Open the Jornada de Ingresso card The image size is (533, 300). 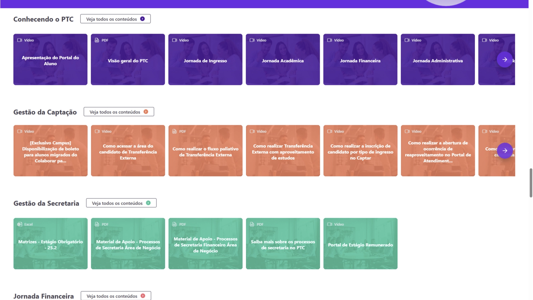point(205,59)
